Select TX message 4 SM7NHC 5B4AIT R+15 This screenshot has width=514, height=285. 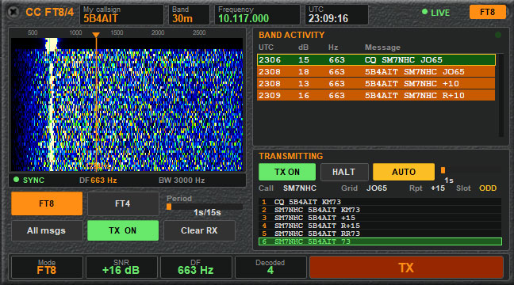click(x=380, y=226)
